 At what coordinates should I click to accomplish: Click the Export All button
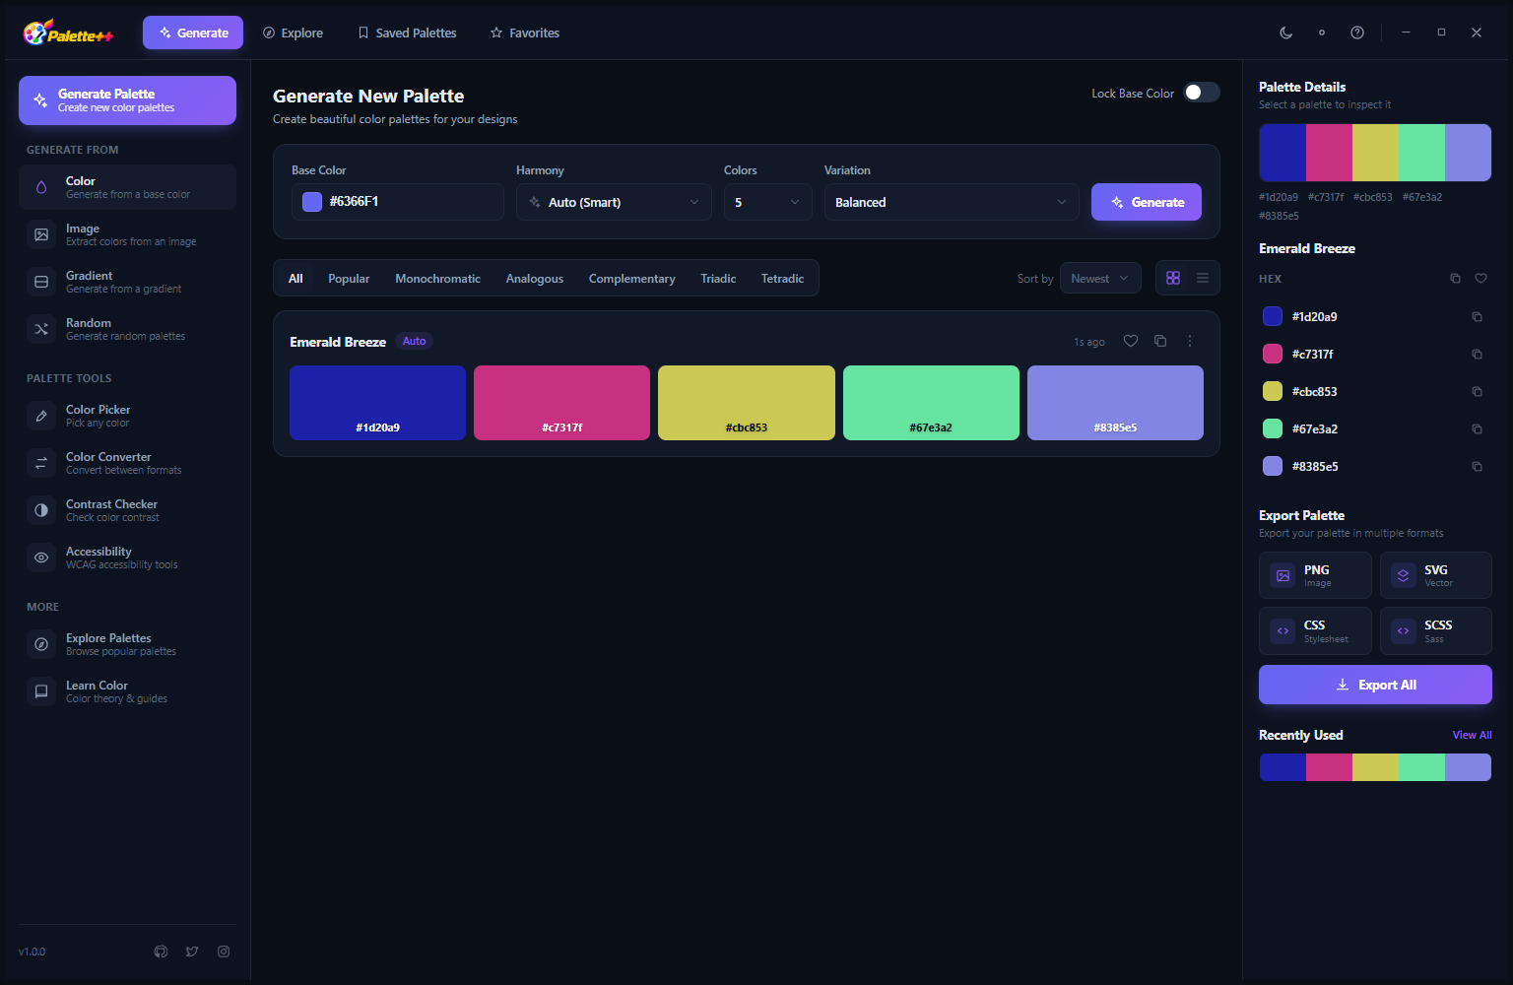point(1375,685)
